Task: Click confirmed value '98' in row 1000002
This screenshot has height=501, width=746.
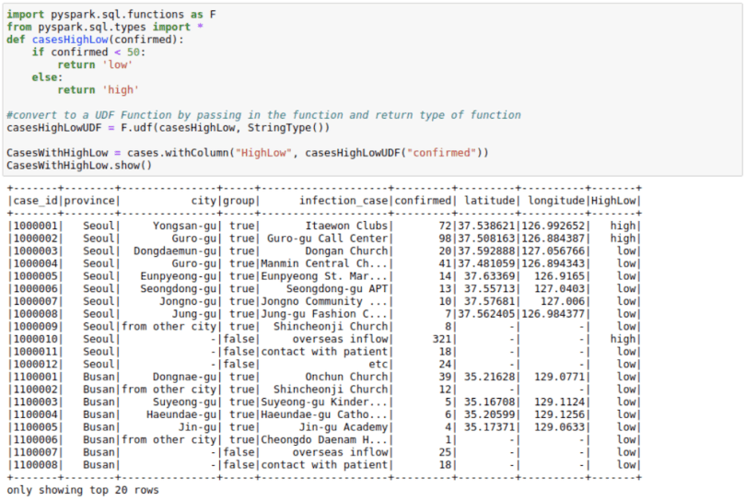Action: coord(445,239)
